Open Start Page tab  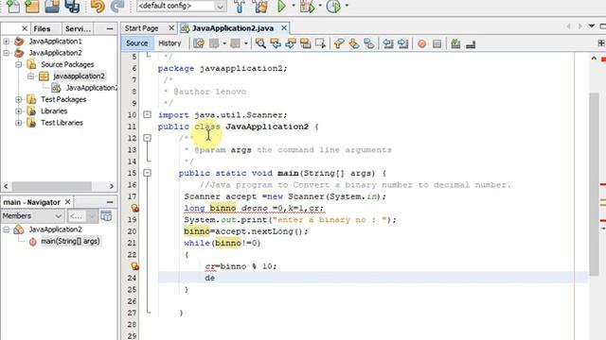pos(141,28)
